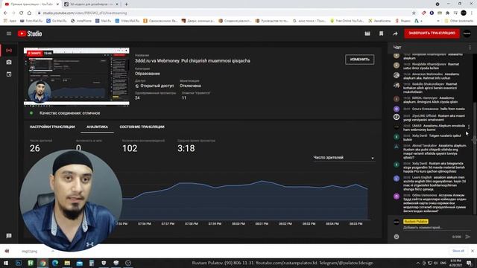Show hidden system tray icons

pos(418,263)
